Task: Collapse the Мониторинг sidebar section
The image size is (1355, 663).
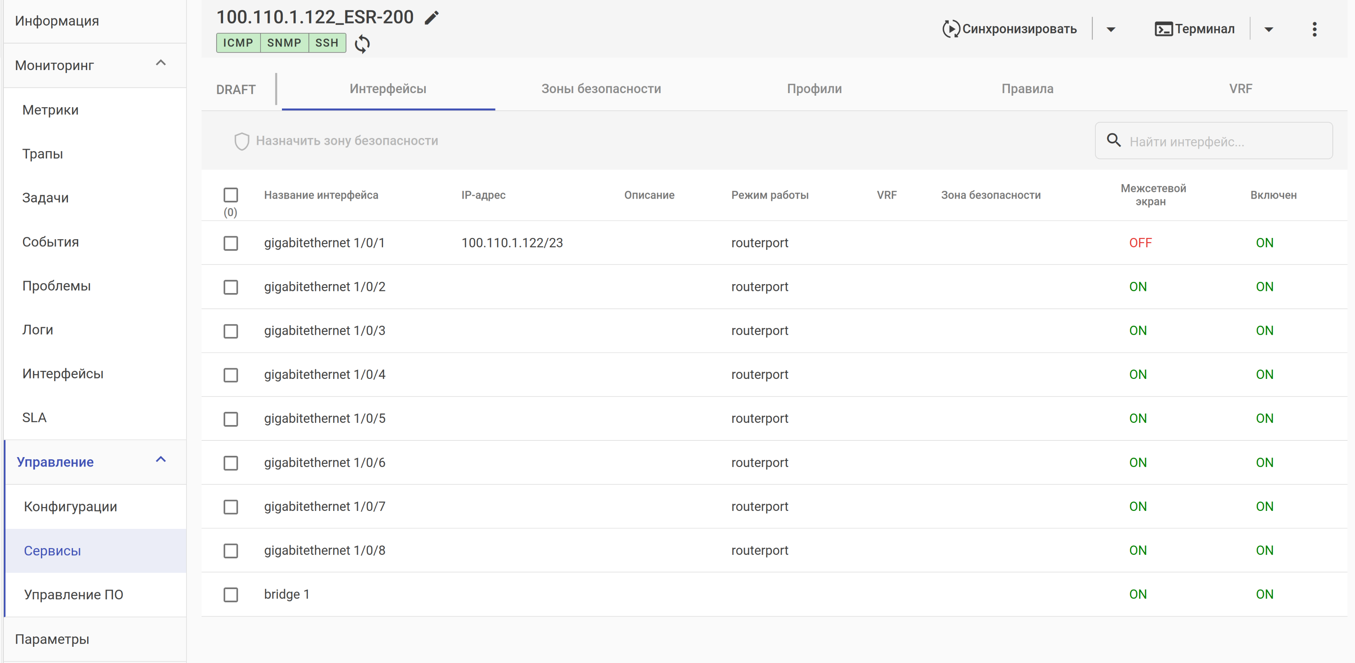Action: (161, 63)
